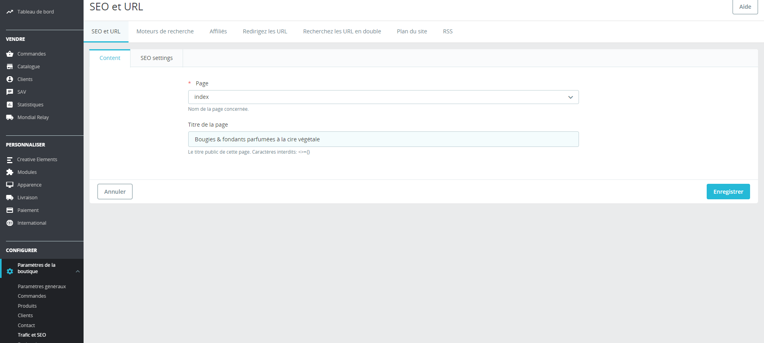Select the Clients person icon
This screenshot has width=764, height=343.
click(x=10, y=79)
